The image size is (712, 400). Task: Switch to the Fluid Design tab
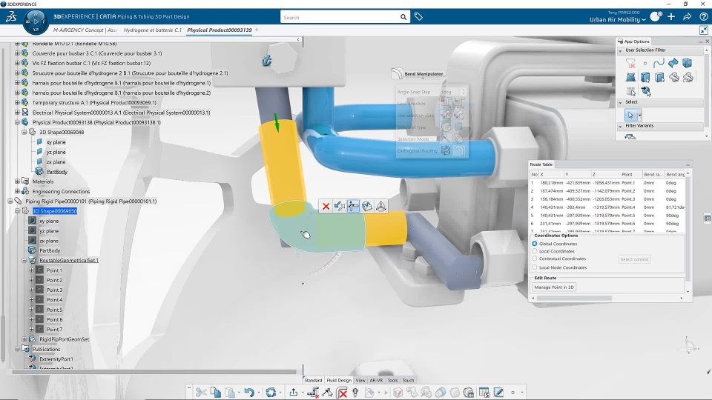[339, 381]
